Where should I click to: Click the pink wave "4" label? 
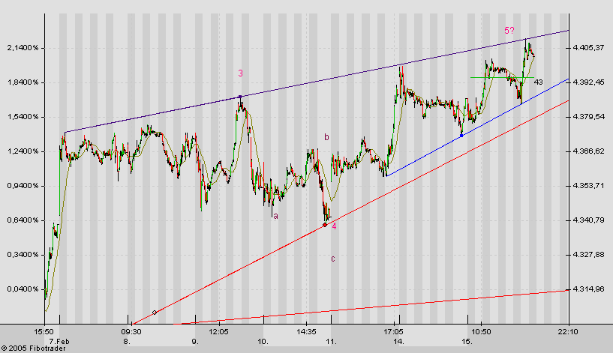334,226
